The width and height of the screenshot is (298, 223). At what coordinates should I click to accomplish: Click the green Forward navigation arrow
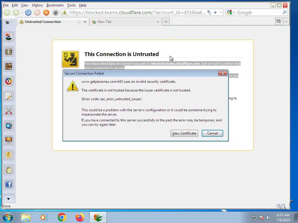[16, 12]
